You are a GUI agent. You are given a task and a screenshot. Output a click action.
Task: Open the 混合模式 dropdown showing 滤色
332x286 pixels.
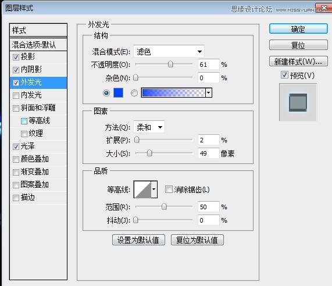(x=169, y=51)
